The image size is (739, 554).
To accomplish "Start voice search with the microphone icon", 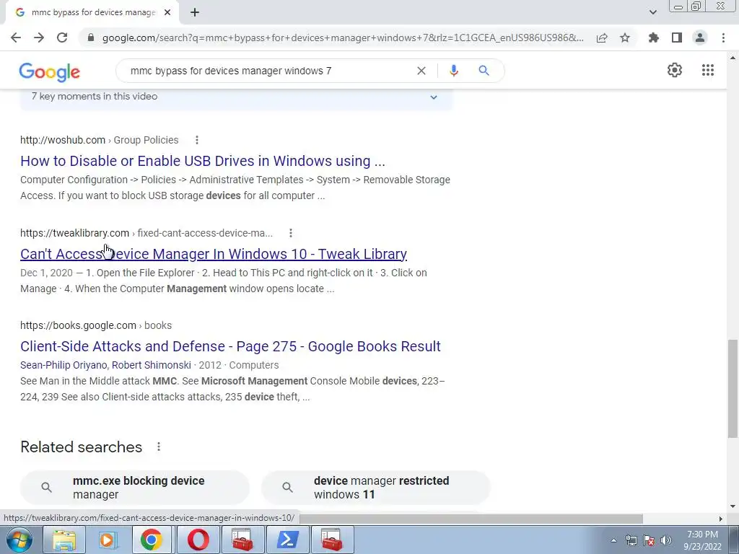I will (x=454, y=71).
